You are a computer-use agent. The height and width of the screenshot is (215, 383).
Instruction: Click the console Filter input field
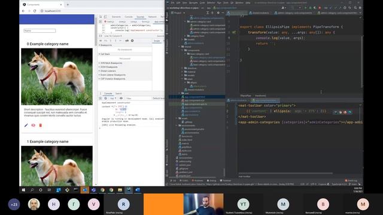(138, 98)
